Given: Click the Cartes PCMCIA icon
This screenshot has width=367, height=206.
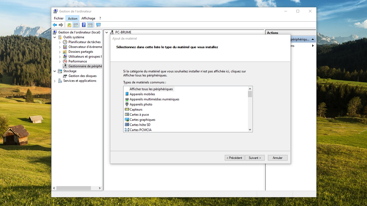Looking at the screenshot, I should pyautogui.click(x=127, y=130).
